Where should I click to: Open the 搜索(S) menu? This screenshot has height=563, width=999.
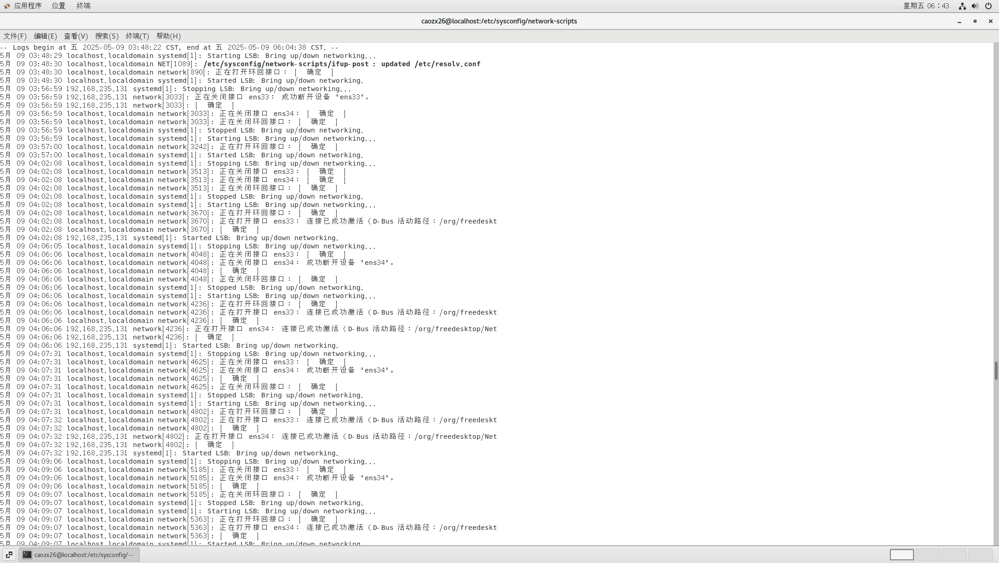coord(106,36)
